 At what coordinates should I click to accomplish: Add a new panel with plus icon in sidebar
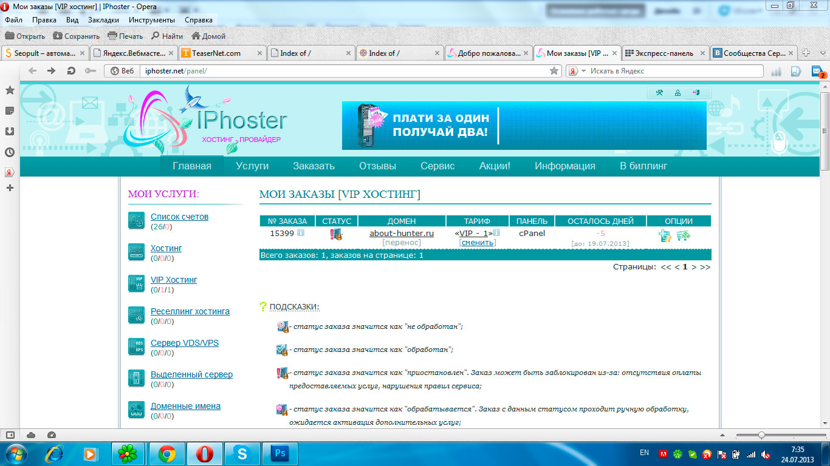click(10, 188)
